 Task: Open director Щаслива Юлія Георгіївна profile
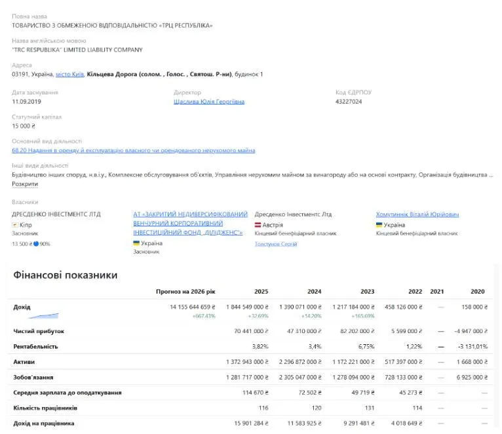209,102
